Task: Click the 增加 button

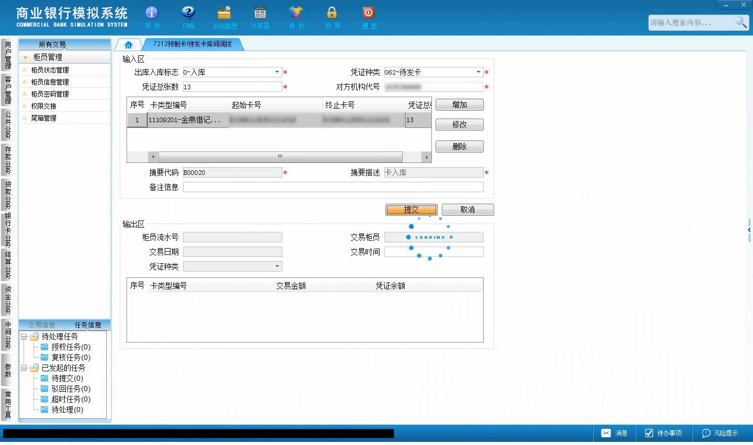Action: (460, 105)
